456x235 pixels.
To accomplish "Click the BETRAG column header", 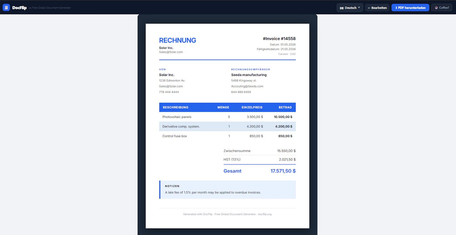I will point(285,107).
